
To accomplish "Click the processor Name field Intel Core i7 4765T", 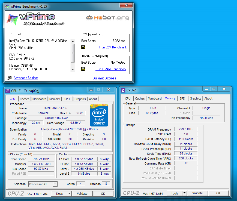I will 57,108.
